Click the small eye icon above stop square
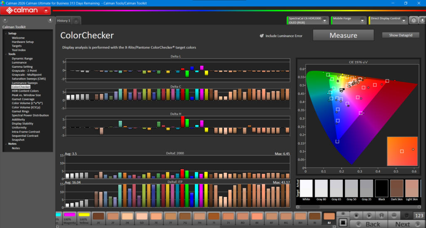The image size is (426, 228). point(343,214)
